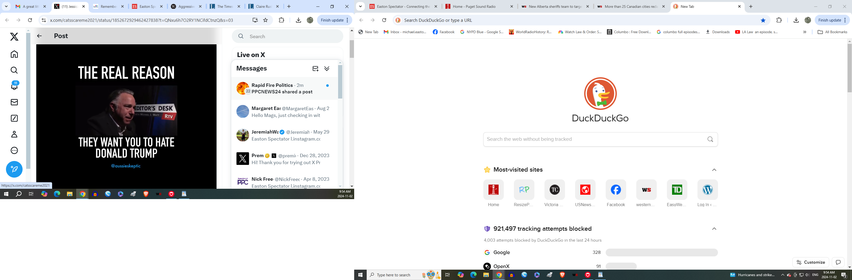The image size is (852, 280).
Task: Click Messages panel vertical scrollbar
Action: click(x=340, y=82)
